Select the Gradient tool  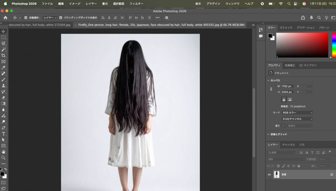3,104
